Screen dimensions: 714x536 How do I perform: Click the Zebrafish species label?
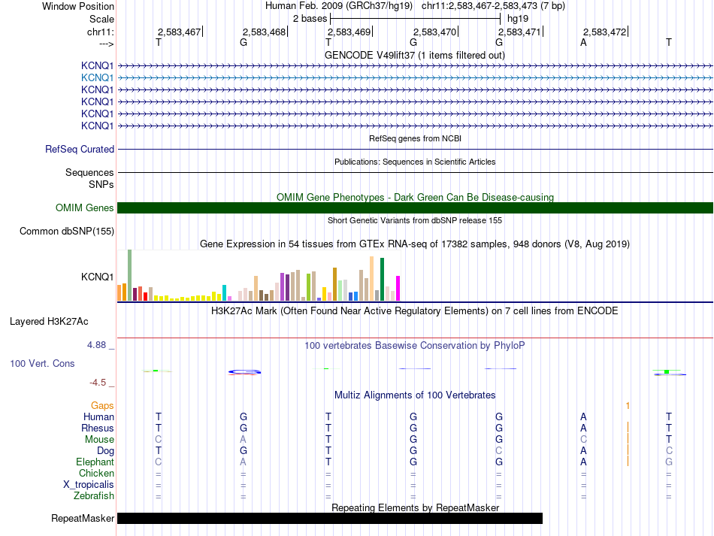94,496
